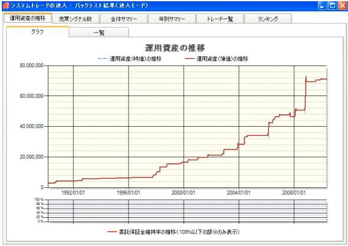This screenshot has height=246, width=348.
Task: Open the ランキング tab
Action: 268,19
